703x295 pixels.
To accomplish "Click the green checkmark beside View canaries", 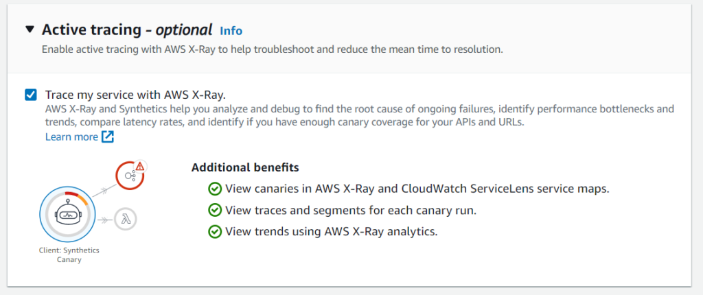I will 215,189.
